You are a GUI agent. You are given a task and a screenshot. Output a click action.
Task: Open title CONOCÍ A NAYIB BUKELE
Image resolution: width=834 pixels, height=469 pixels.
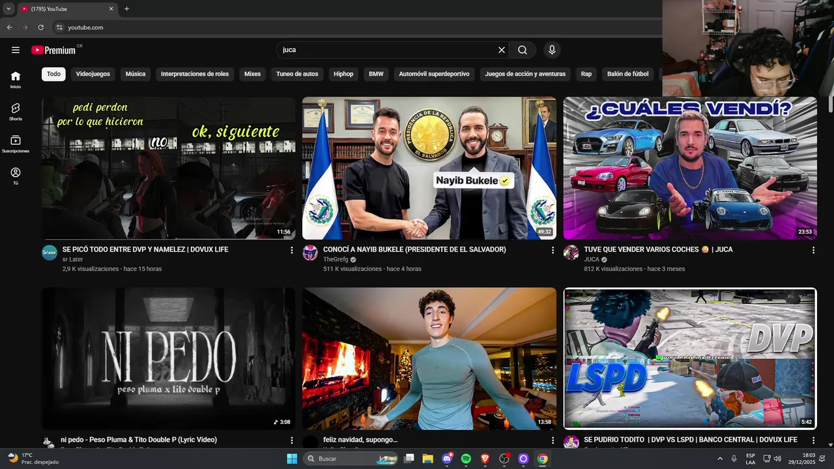click(x=414, y=249)
